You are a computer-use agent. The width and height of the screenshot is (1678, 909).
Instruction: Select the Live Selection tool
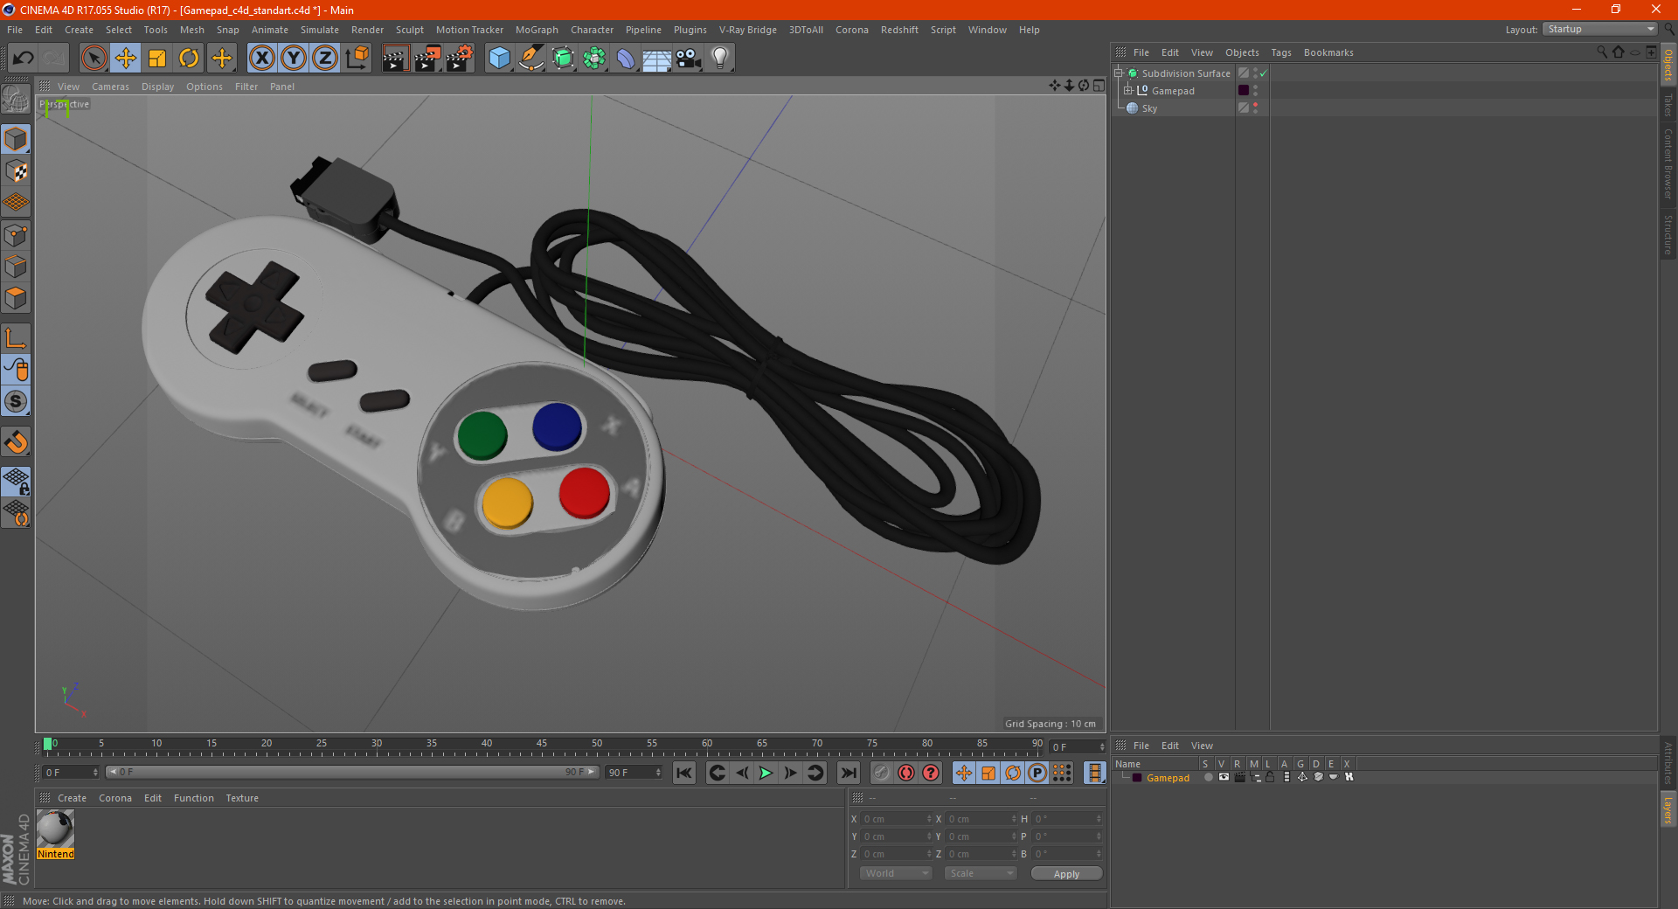click(x=94, y=59)
